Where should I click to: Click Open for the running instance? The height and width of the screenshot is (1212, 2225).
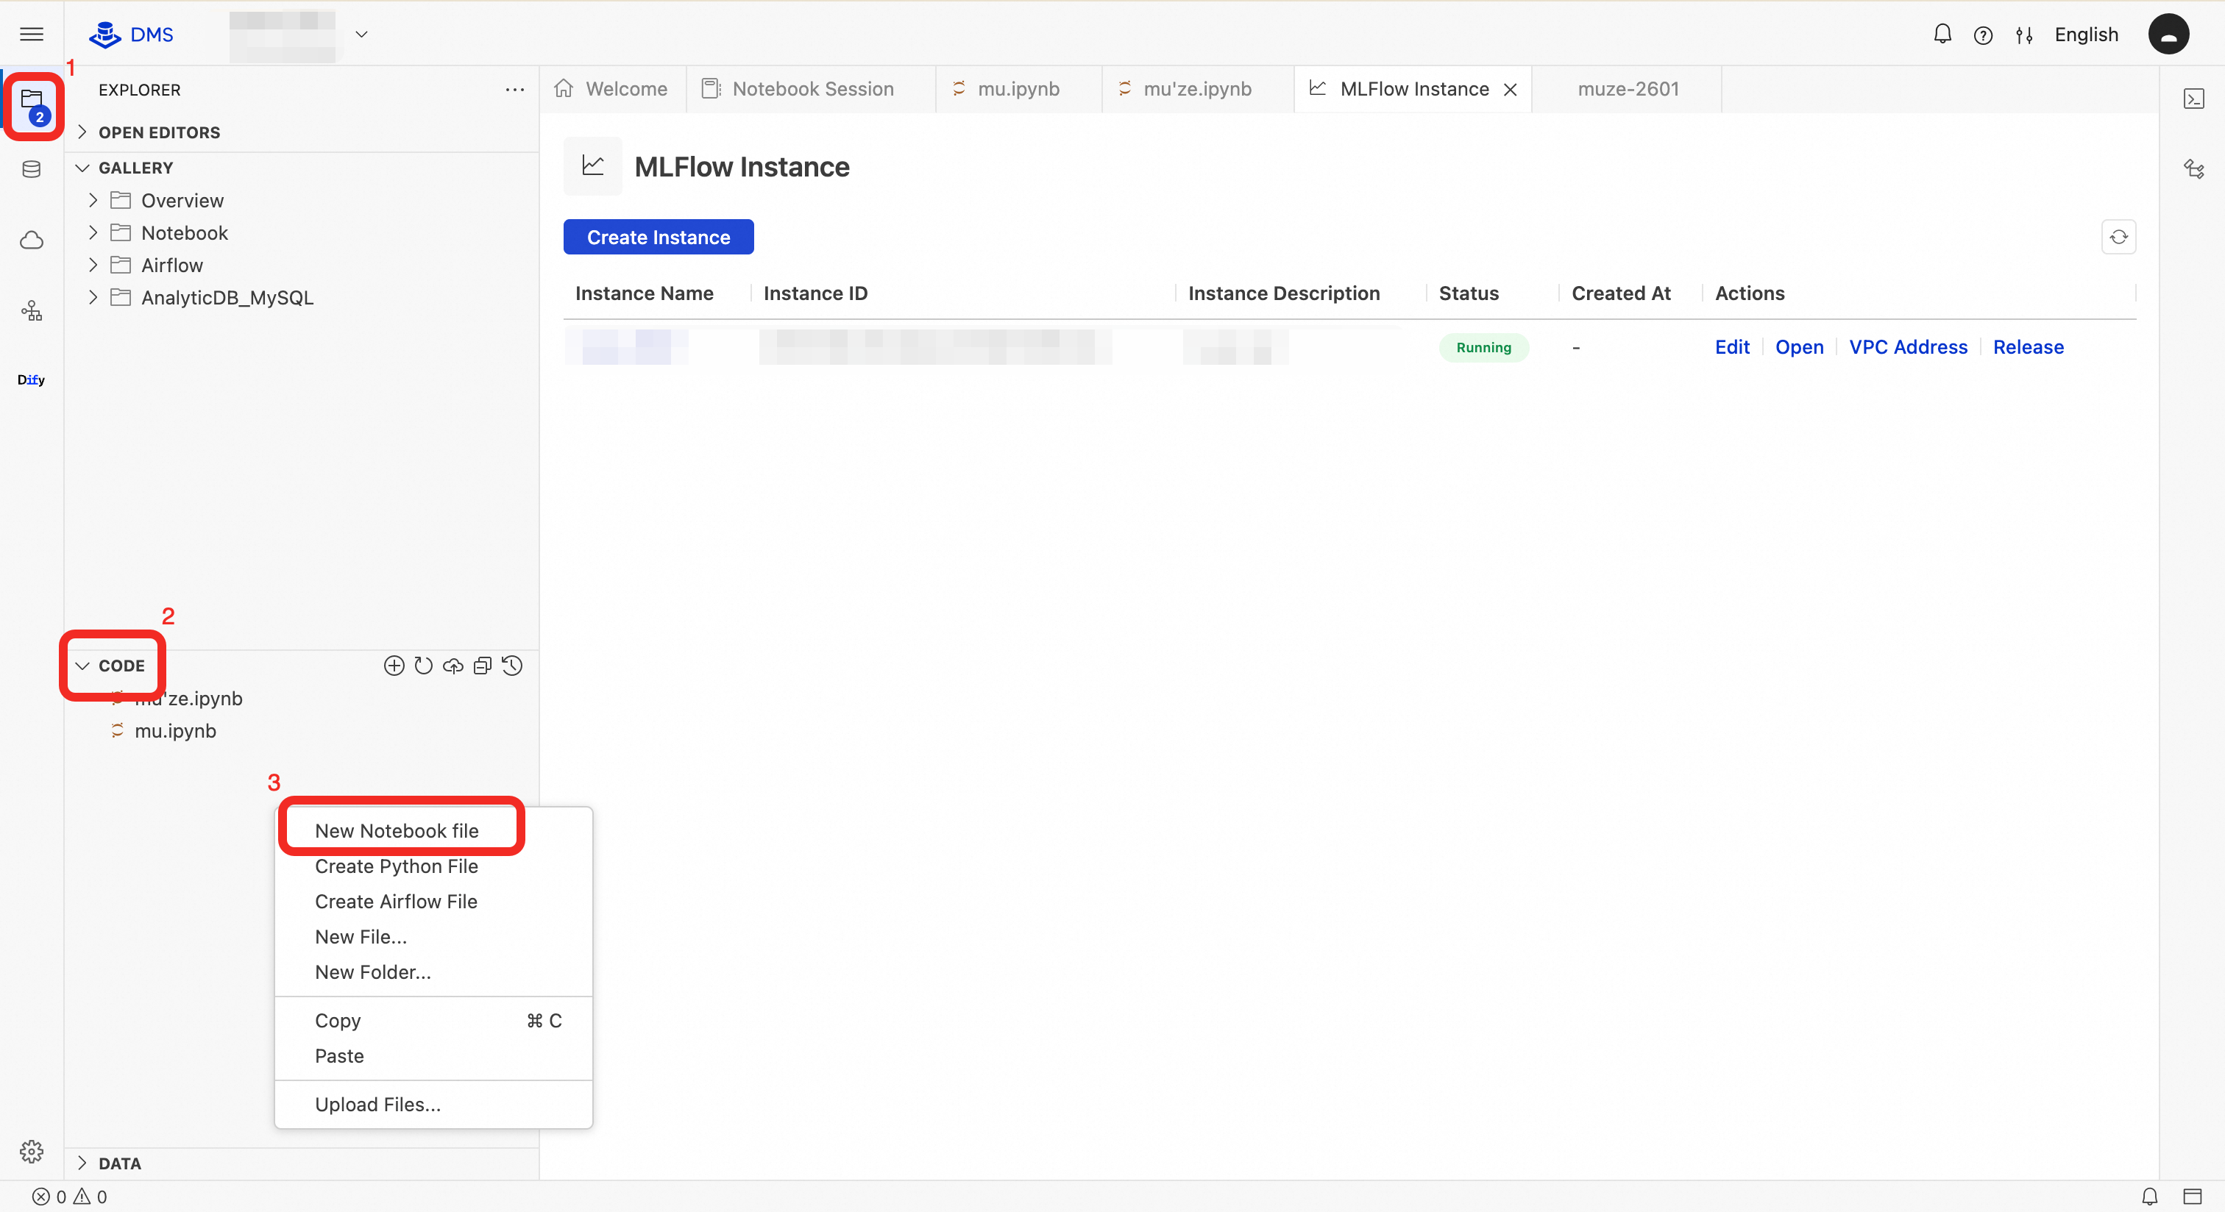pyautogui.click(x=1799, y=347)
